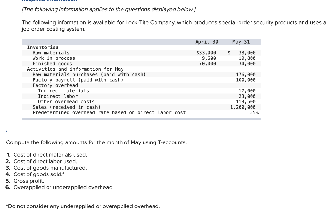
Task: Click 'Activities and information for May' heading
Action: (x=75, y=69)
